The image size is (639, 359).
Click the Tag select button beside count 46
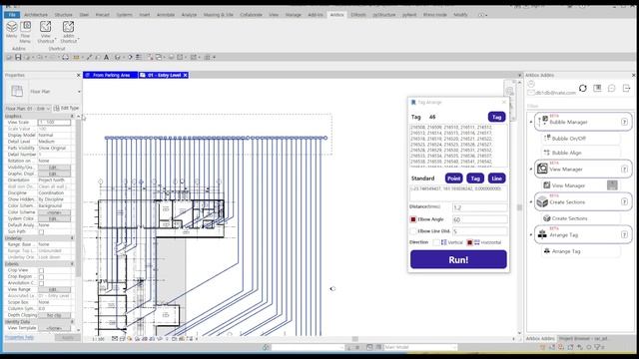pos(496,118)
